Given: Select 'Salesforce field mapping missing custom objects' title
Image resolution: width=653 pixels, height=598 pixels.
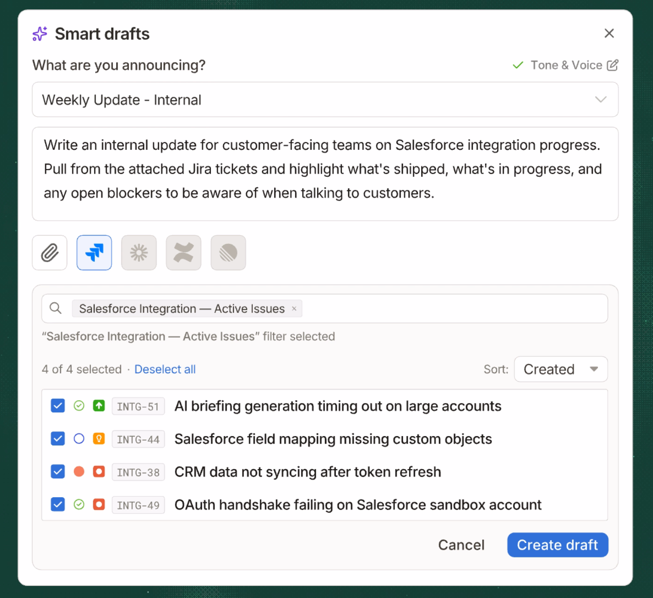Looking at the screenshot, I should tap(333, 439).
